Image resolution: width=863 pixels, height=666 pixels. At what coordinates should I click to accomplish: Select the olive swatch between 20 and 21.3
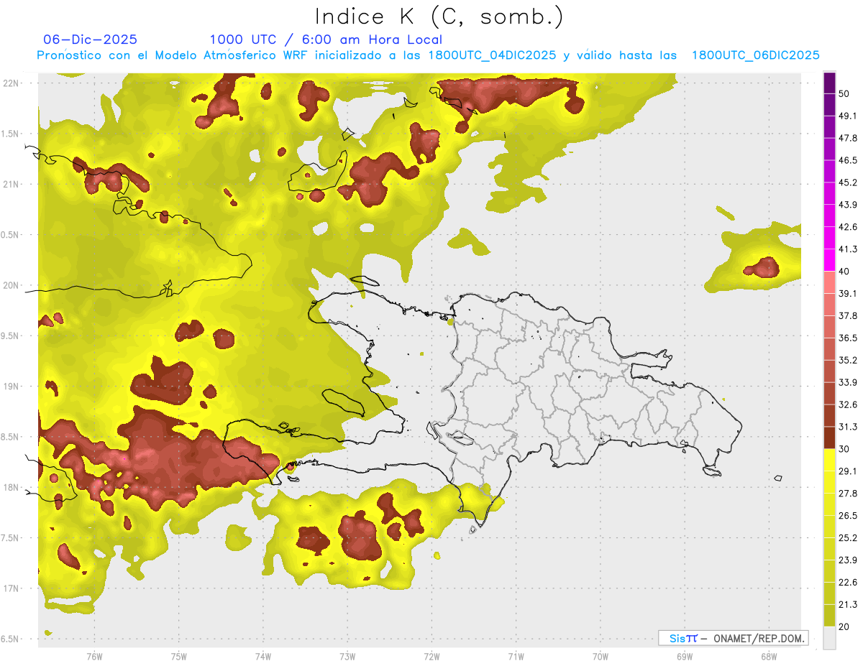pyautogui.click(x=829, y=615)
